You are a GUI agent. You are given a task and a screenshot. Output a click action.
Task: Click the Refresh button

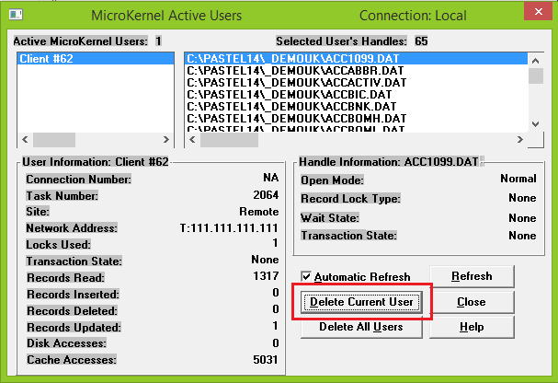[x=472, y=276]
